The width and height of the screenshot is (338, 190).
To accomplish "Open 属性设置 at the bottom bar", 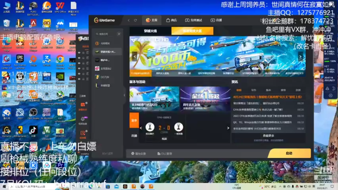I will pos(139,154).
